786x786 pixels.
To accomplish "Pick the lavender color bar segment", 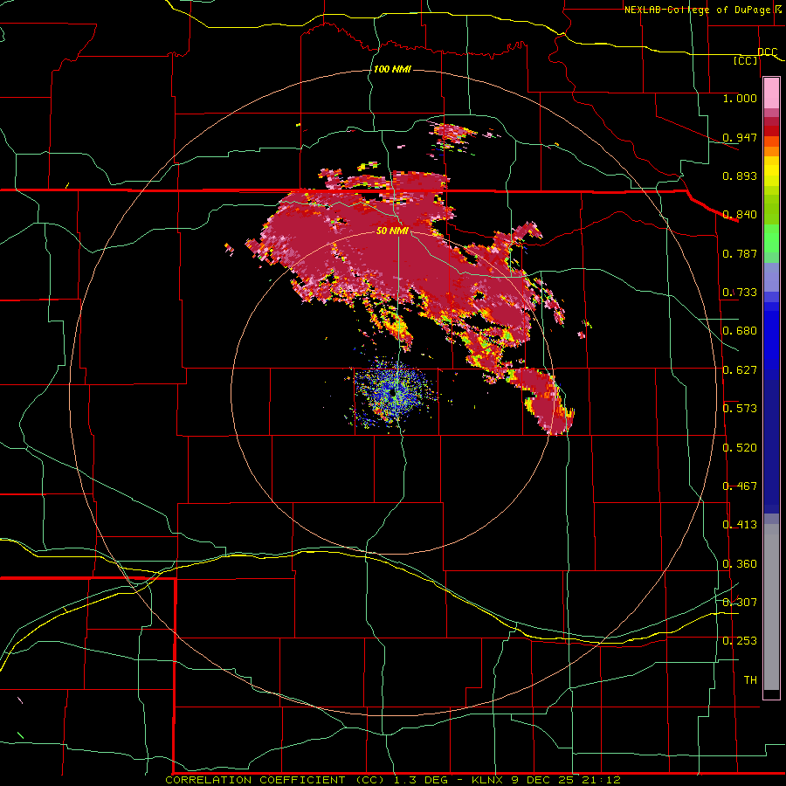I will click(x=771, y=277).
